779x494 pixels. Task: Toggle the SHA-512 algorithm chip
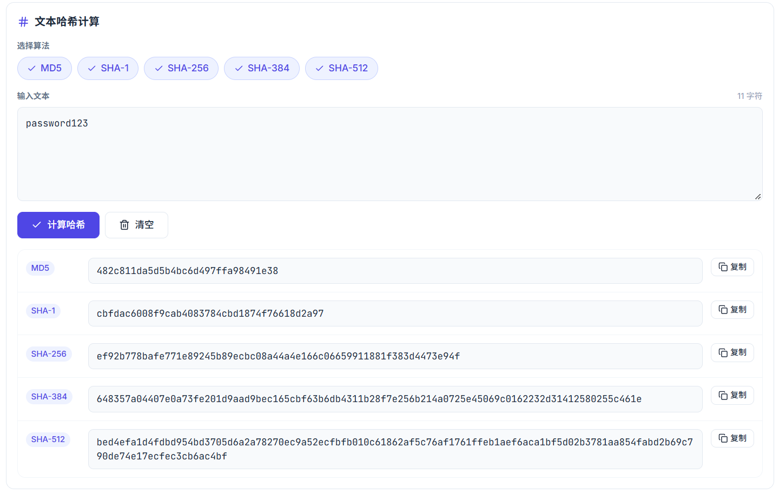[341, 68]
